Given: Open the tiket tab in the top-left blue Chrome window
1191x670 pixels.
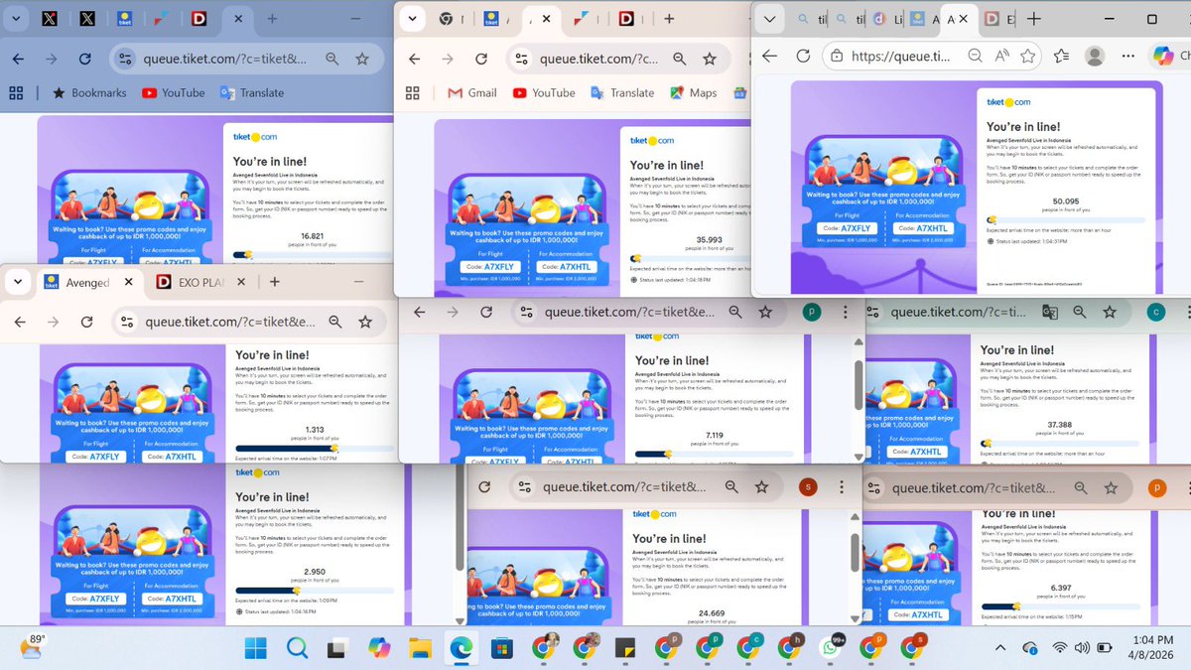Looking at the screenshot, I should point(124,19).
